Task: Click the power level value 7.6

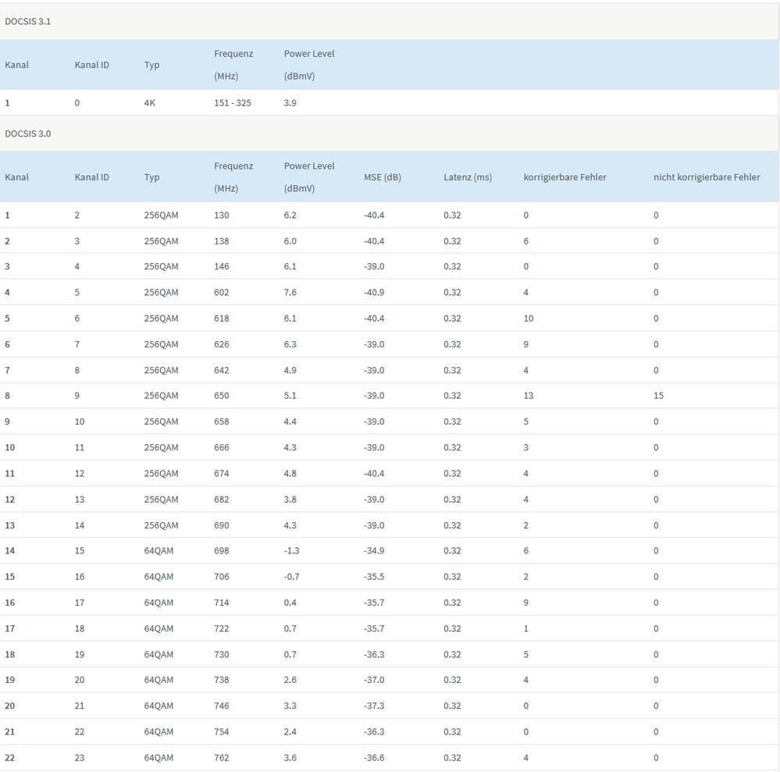Action: tap(290, 293)
